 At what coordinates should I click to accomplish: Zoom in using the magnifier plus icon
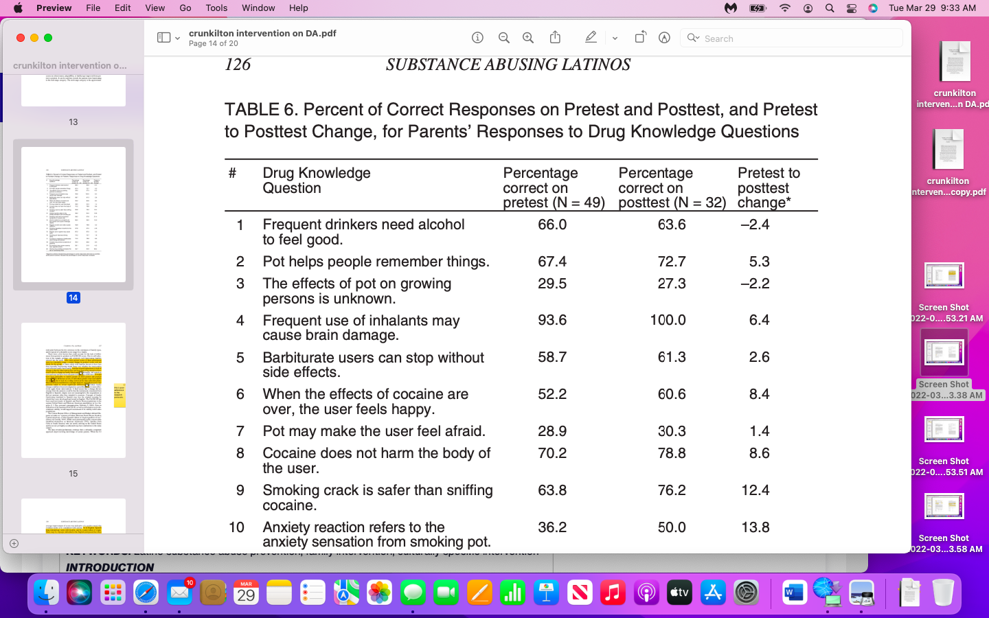(x=527, y=38)
